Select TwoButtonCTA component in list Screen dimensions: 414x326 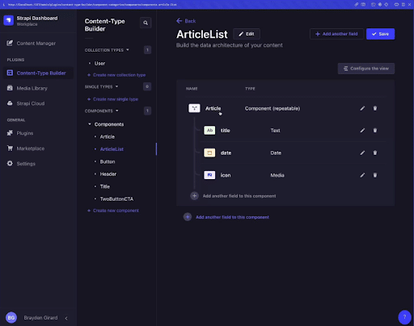pos(116,199)
